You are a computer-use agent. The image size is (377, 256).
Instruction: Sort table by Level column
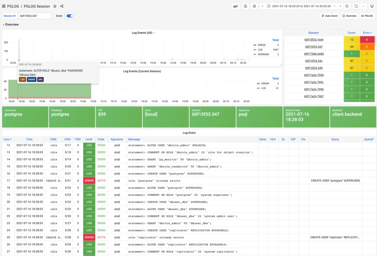pyautogui.click(x=89, y=139)
